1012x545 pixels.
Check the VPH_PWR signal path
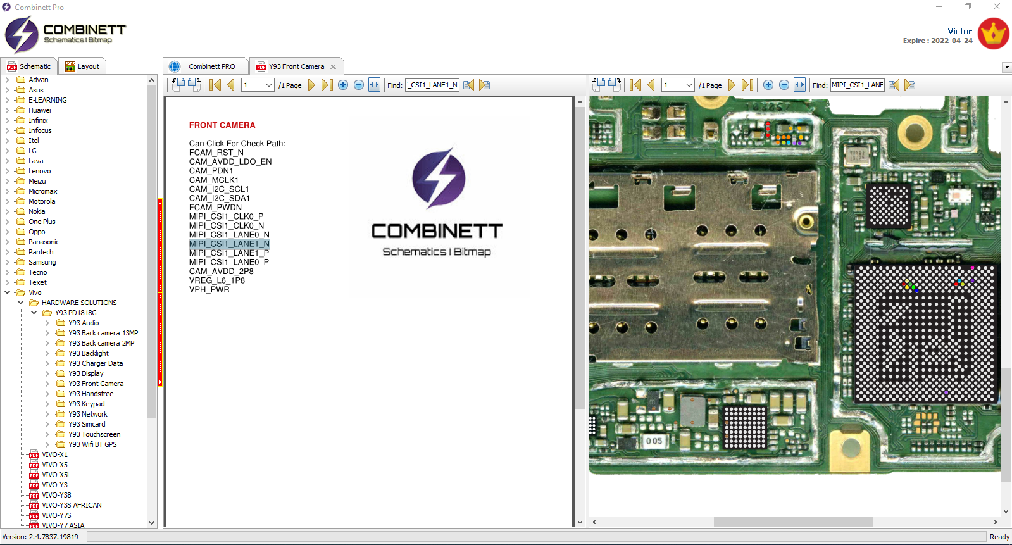[209, 289]
